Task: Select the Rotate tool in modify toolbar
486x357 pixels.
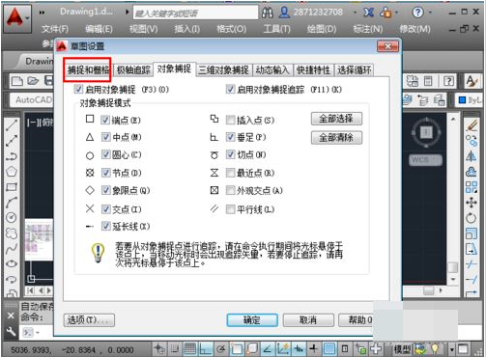Action: [x=472, y=218]
